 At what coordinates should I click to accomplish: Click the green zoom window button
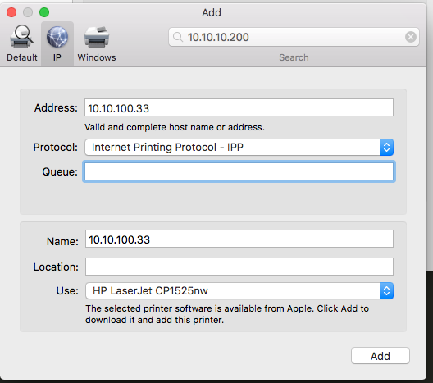[44, 12]
